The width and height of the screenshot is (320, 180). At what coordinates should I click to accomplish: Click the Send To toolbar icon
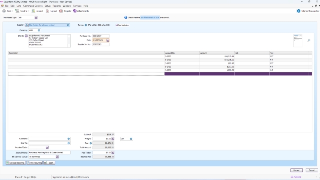pos(17,11)
